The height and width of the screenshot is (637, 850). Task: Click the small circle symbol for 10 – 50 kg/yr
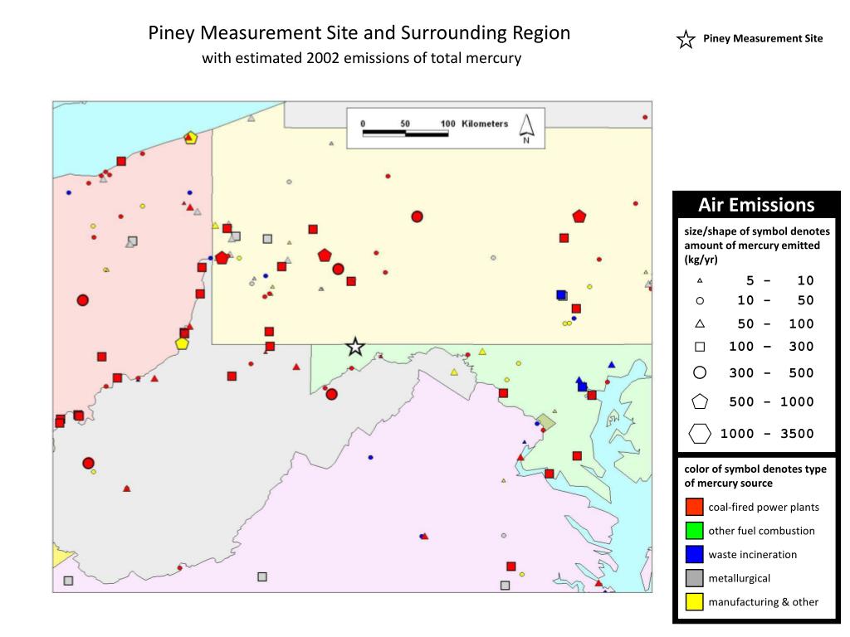700,300
